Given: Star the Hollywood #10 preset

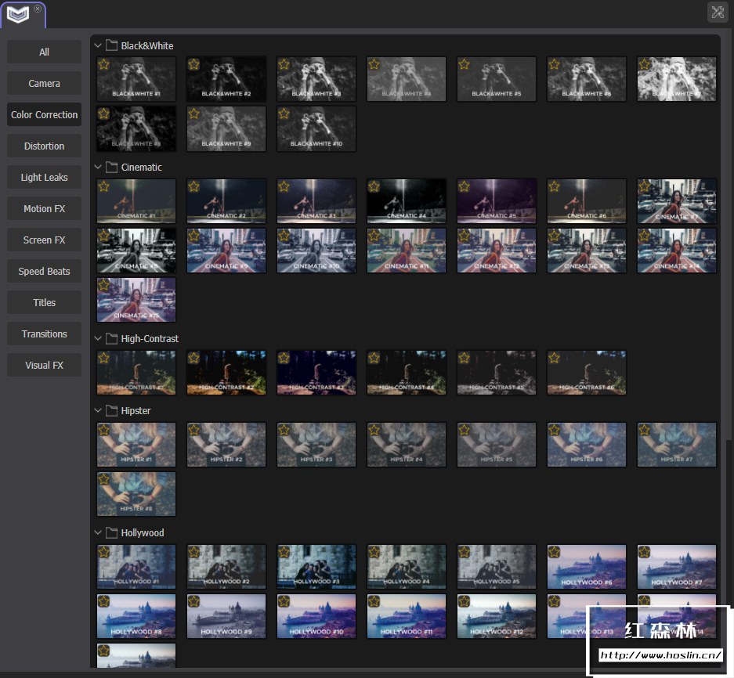Looking at the screenshot, I should point(284,602).
